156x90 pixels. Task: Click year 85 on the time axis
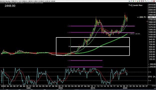click(11, 86)
